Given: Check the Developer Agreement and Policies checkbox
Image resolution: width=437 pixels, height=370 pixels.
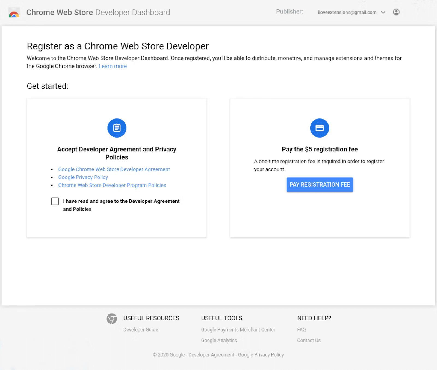Looking at the screenshot, I should point(55,201).
